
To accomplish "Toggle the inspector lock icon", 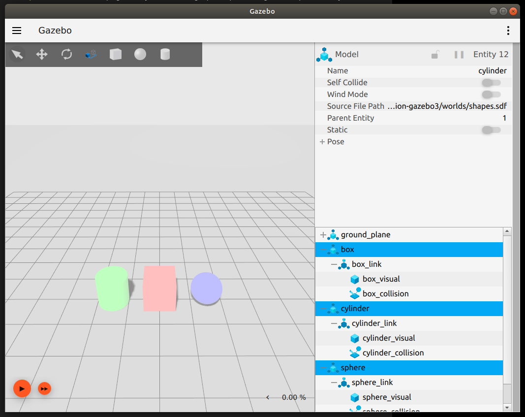I will pos(435,55).
